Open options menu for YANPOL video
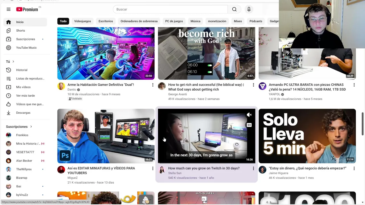This screenshot has width=365, height=205. tap(354, 85)
